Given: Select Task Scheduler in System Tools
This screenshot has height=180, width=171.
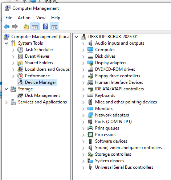Looking at the screenshot, I should pyautogui.click(x=39, y=50).
